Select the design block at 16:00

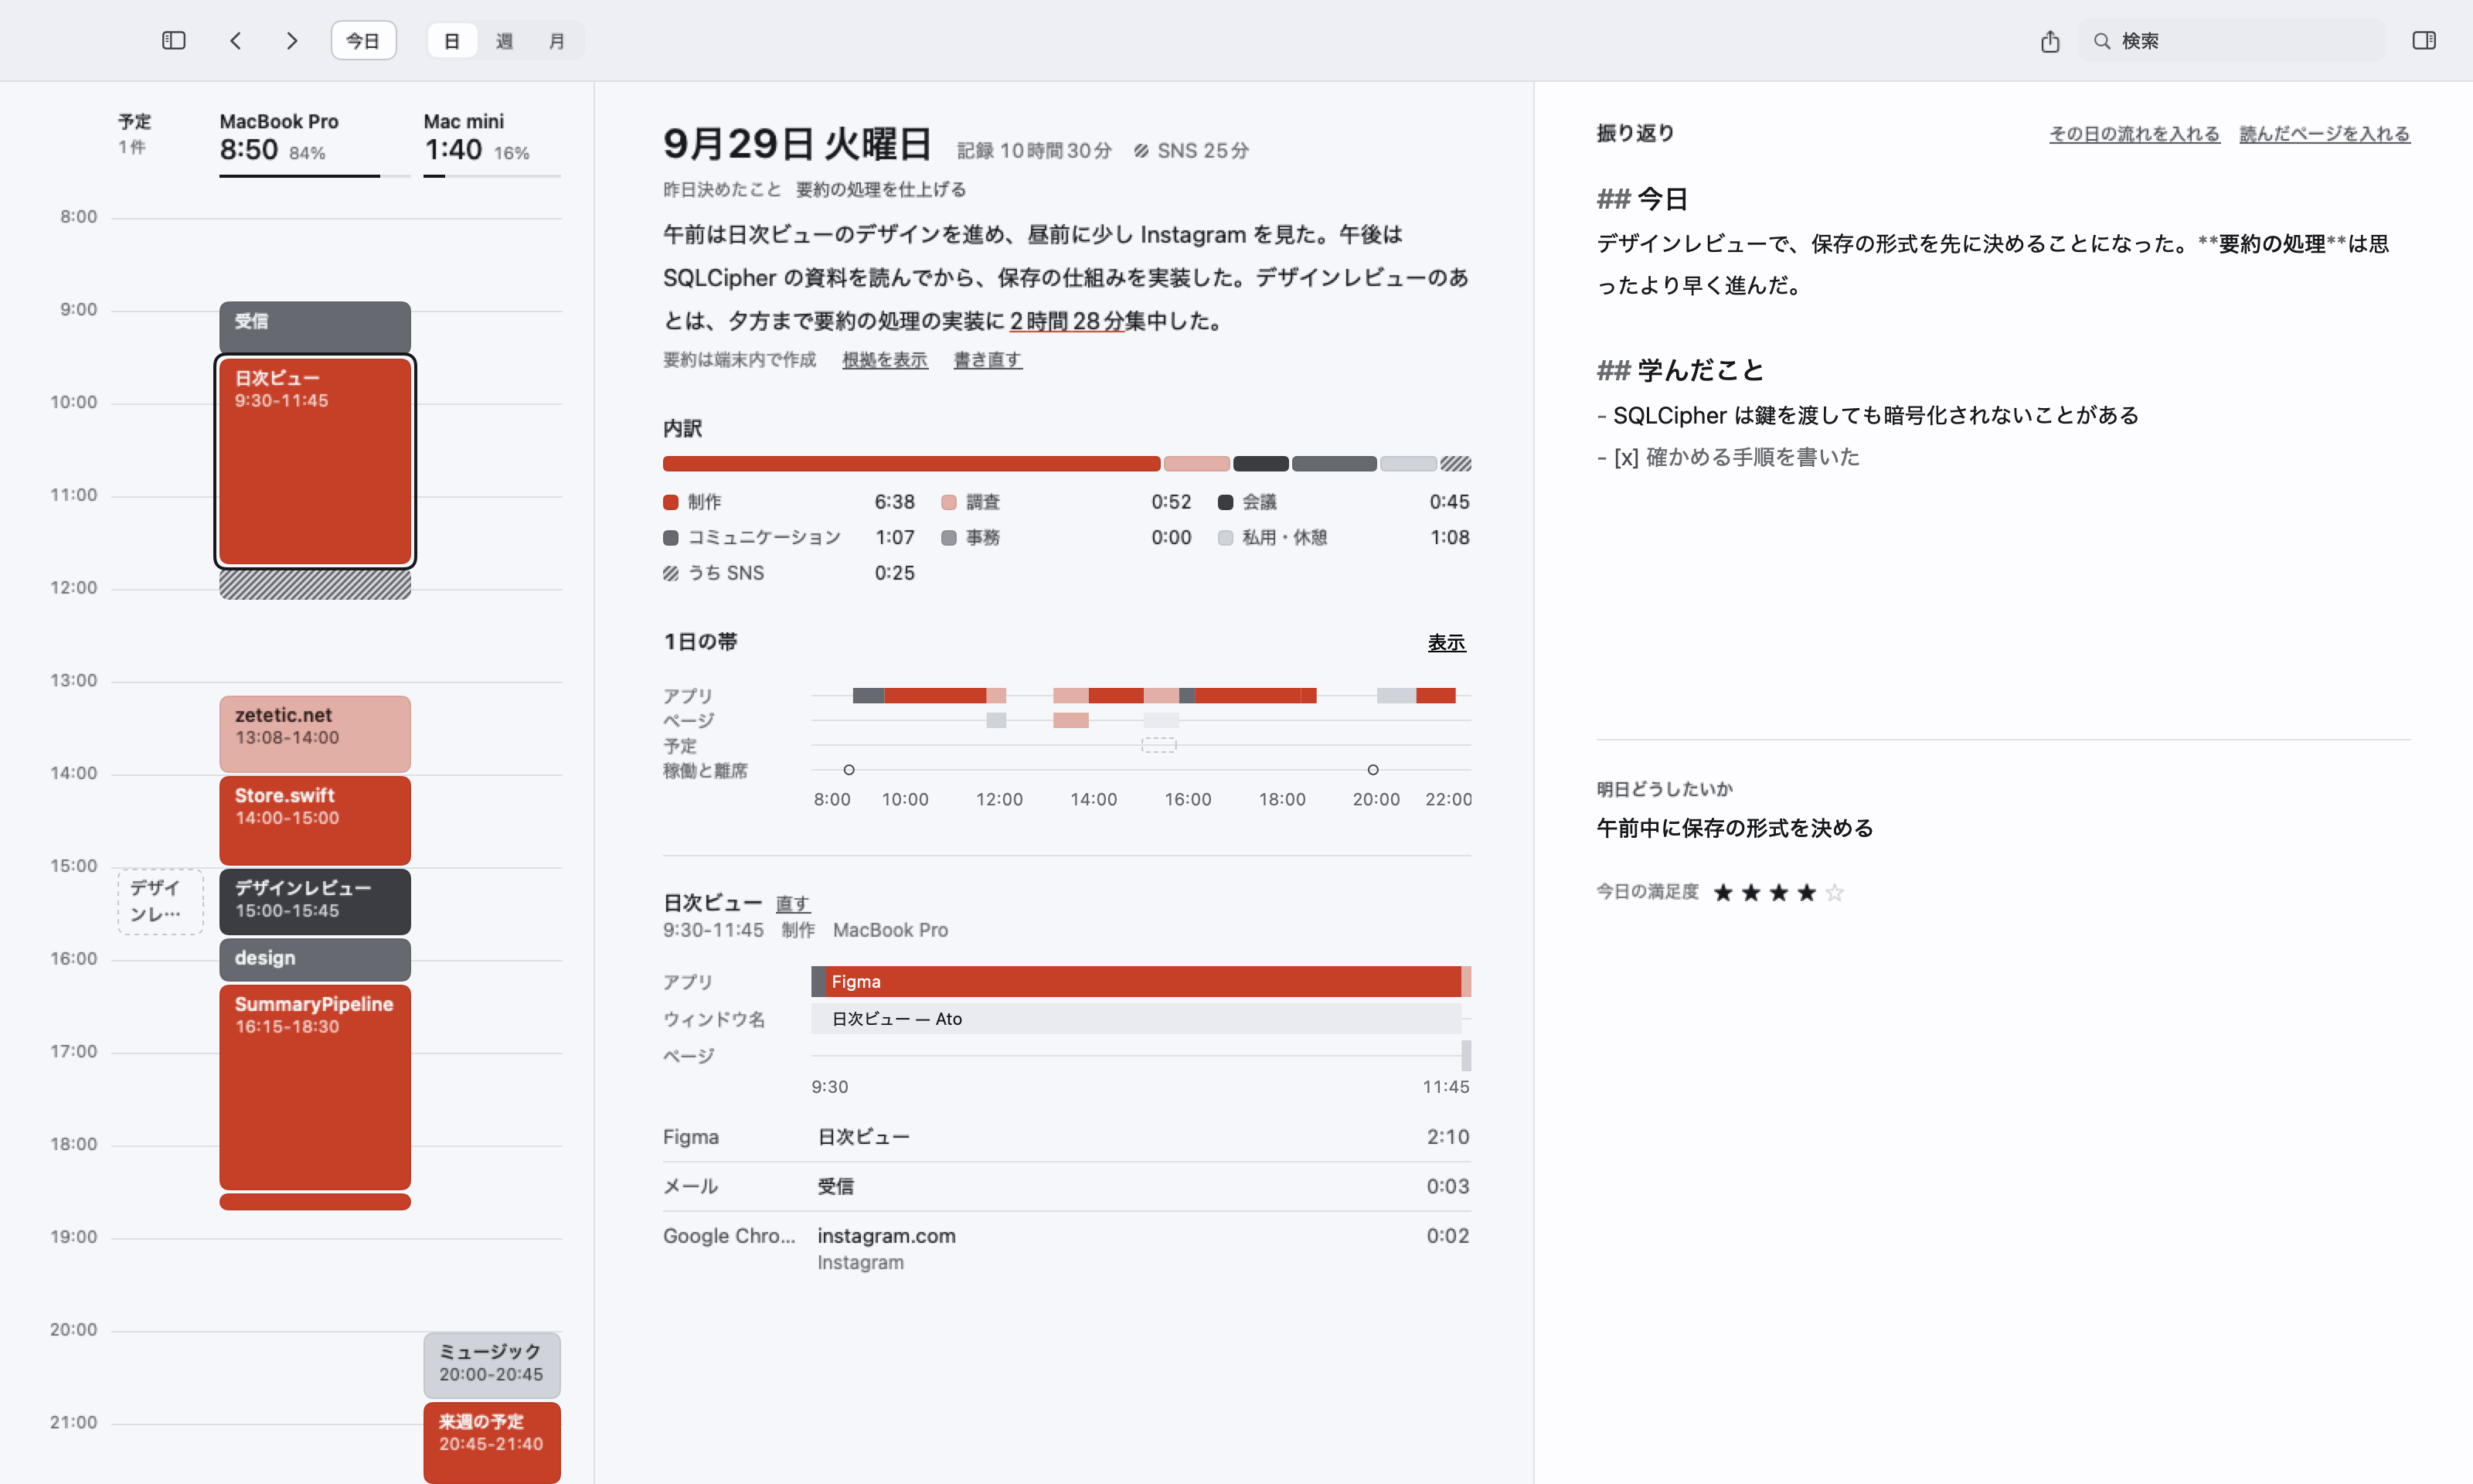tap(315, 959)
